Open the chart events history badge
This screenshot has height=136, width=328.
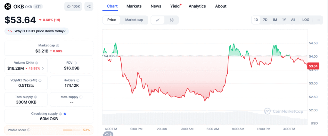coord(108,134)
